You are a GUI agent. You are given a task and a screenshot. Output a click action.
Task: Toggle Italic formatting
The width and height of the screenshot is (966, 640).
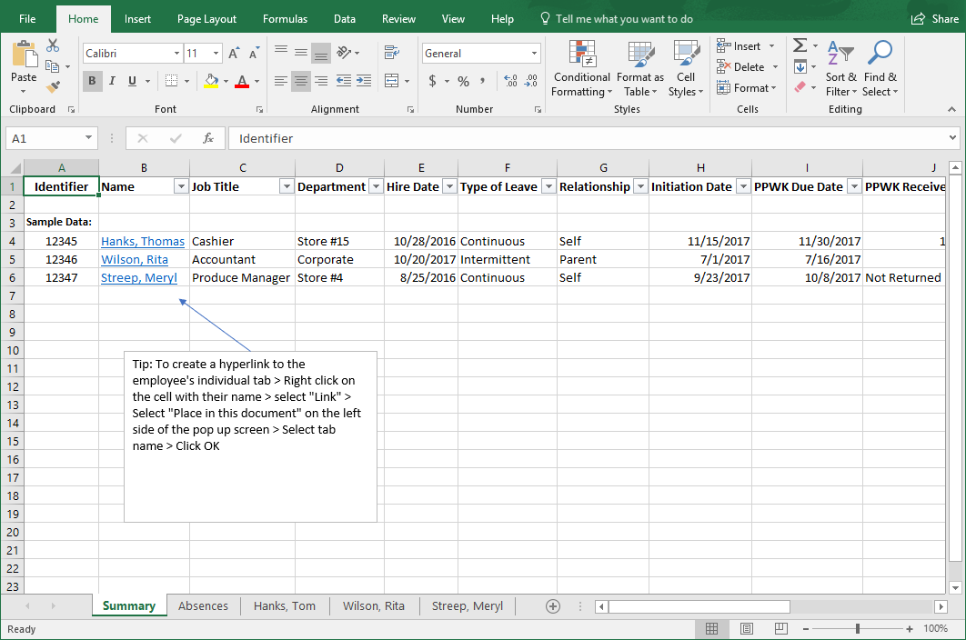pyautogui.click(x=113, y=81)
